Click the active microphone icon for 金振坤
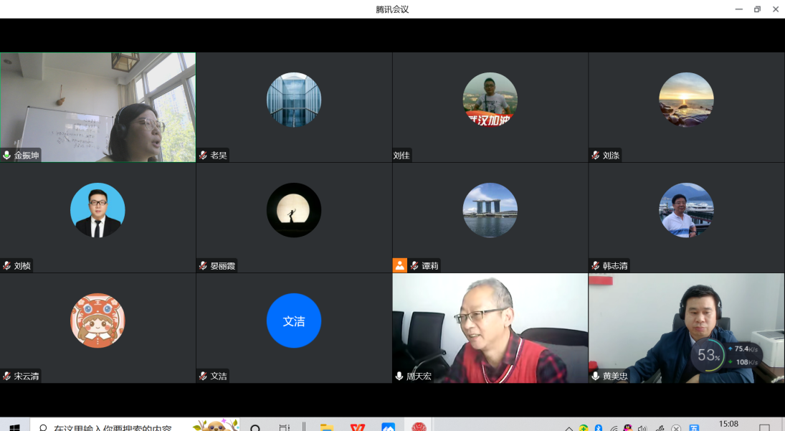Viewport: 785px width, 431px height. [7, 156]
